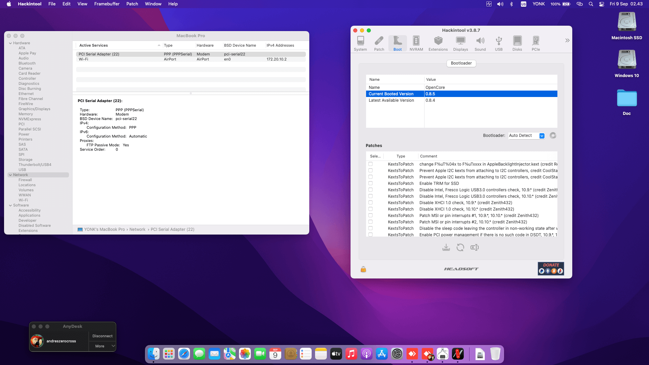Open the Window menu

(x=153, y=4)
